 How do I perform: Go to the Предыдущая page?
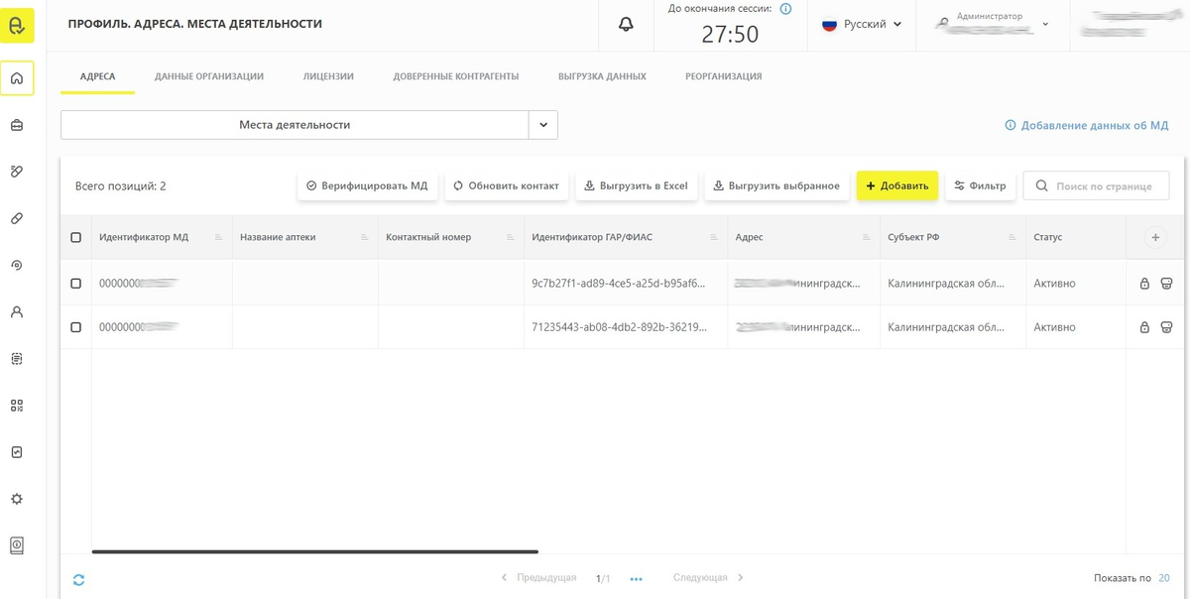coord(538,577)
